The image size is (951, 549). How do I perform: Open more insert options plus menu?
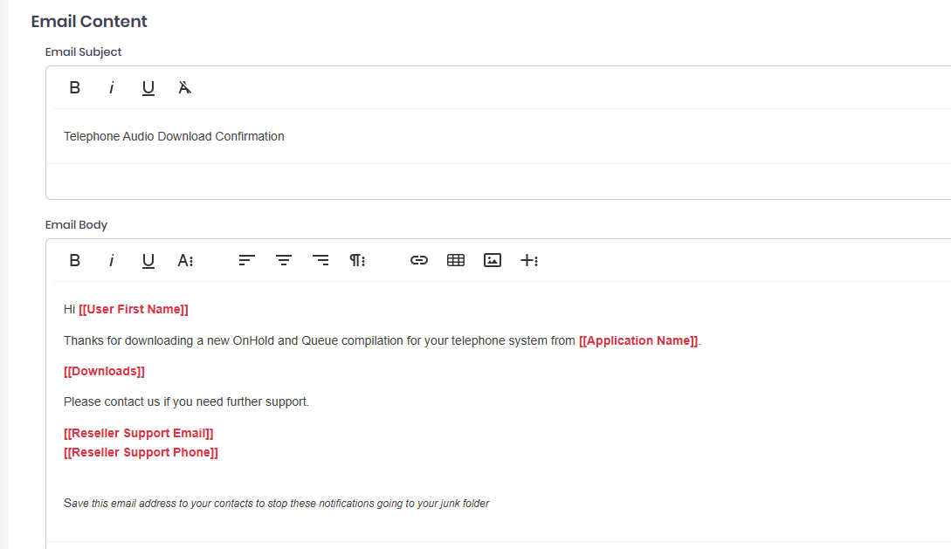coord(529,261)
